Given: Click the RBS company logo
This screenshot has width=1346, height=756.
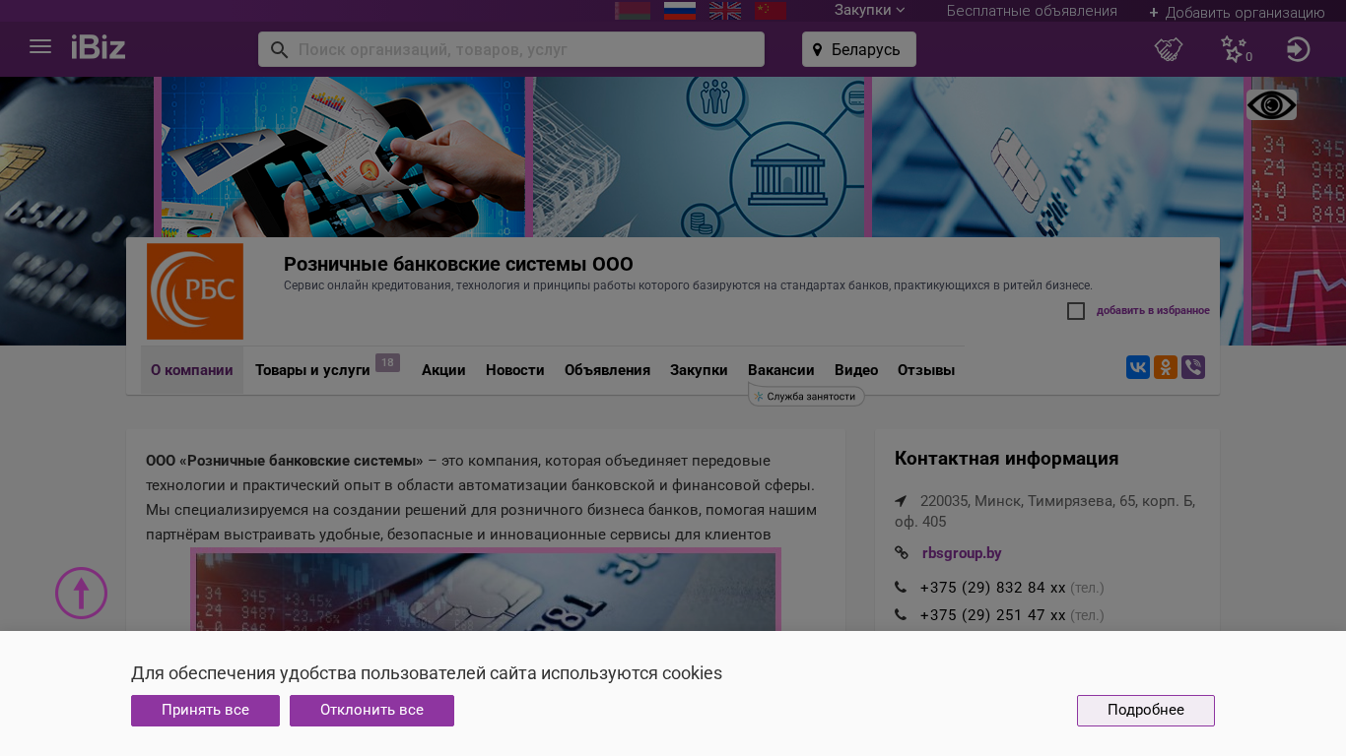Looking at the screenshot, I should (195, 291).
